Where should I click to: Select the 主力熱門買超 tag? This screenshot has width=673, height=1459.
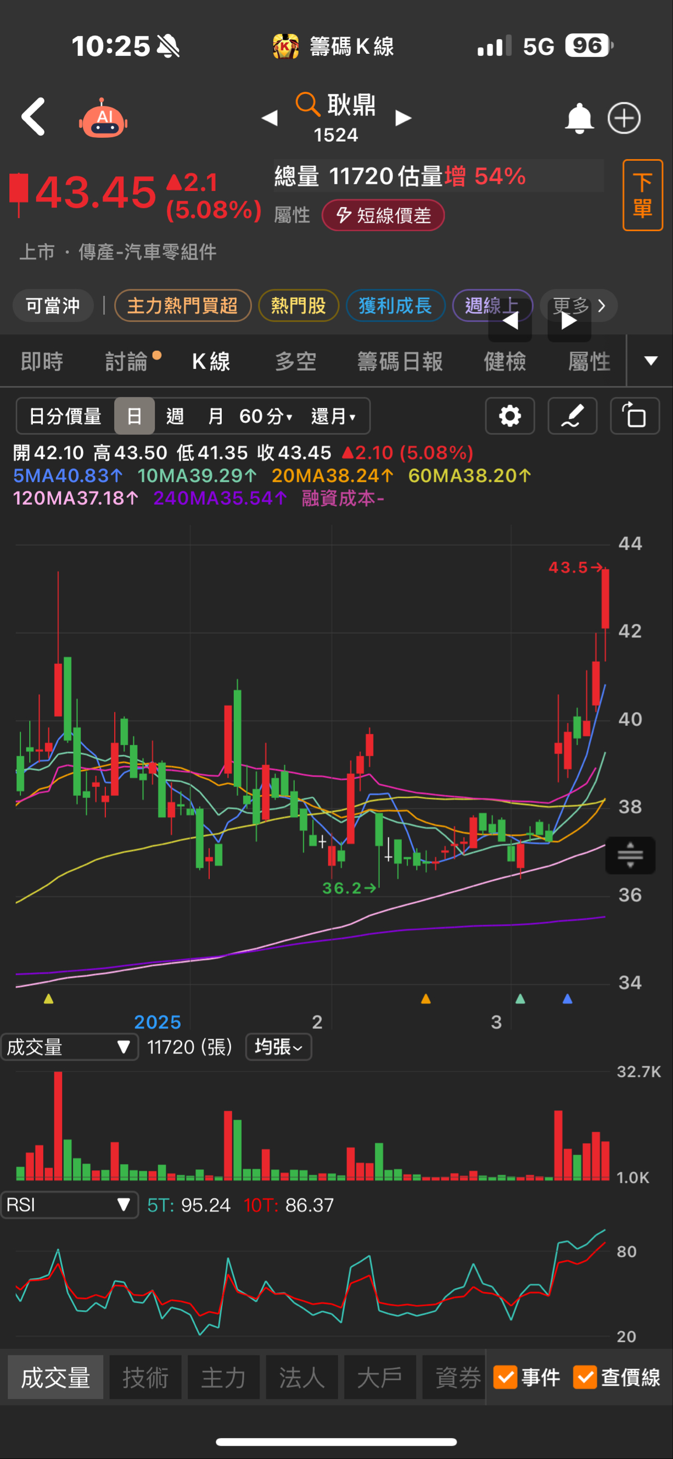click(183, 306)
